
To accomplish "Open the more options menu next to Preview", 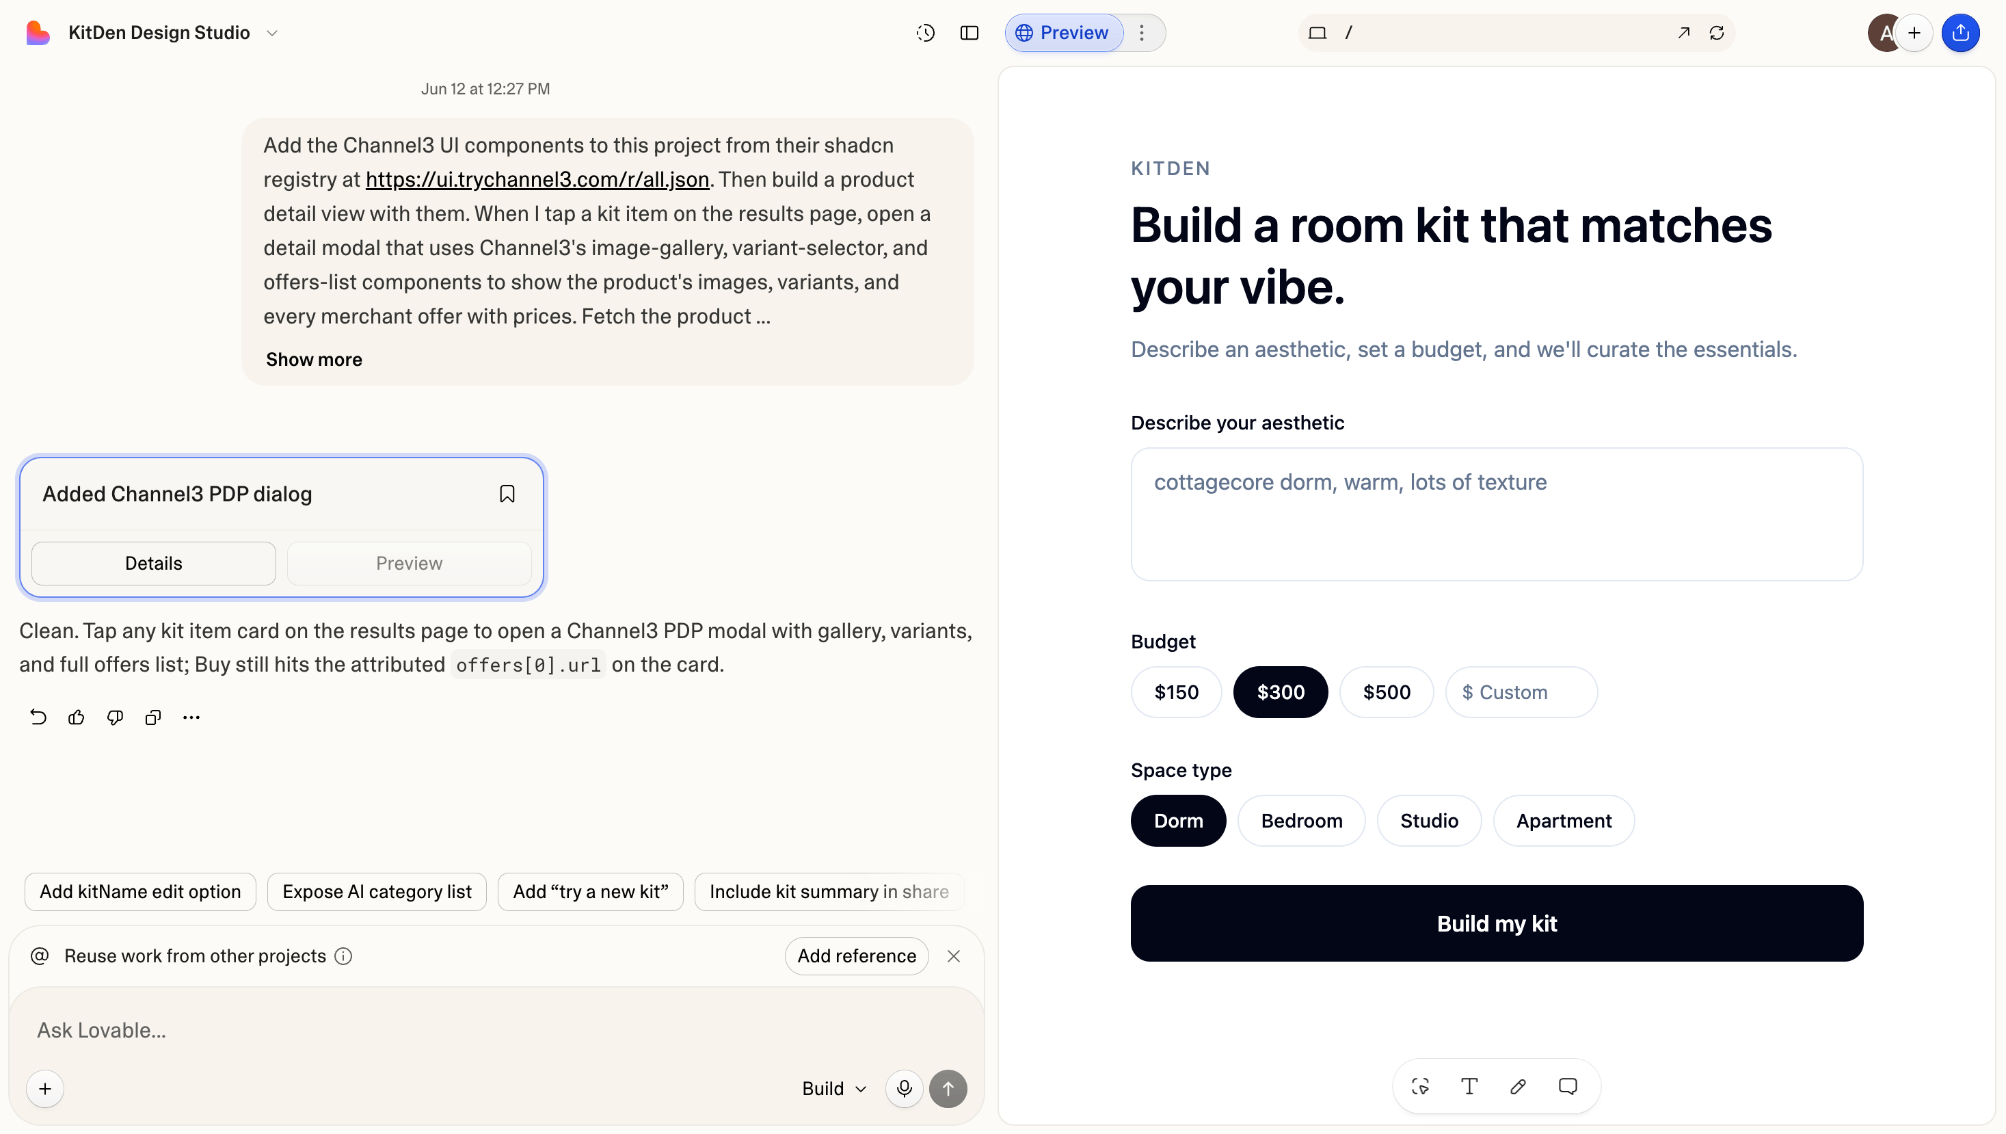I will (x=1142, y=33).
